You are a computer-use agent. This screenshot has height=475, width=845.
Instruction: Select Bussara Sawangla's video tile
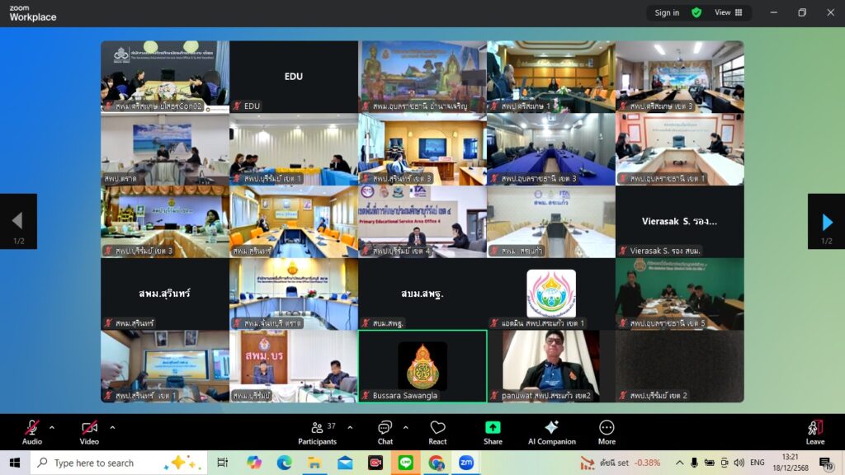(422, 365)
